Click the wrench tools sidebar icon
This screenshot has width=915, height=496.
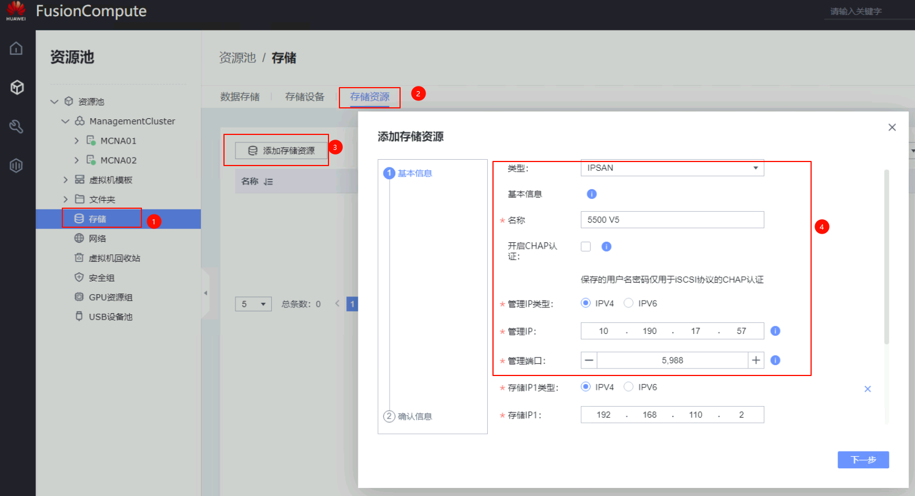coord(16,126)
